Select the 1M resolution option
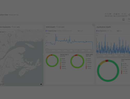 [119, 14]
